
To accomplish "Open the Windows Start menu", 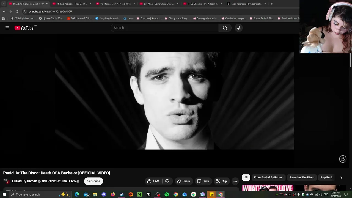I will point(4,194).
